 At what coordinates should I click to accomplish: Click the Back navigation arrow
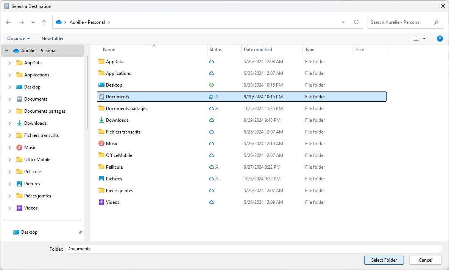[9, 22]
